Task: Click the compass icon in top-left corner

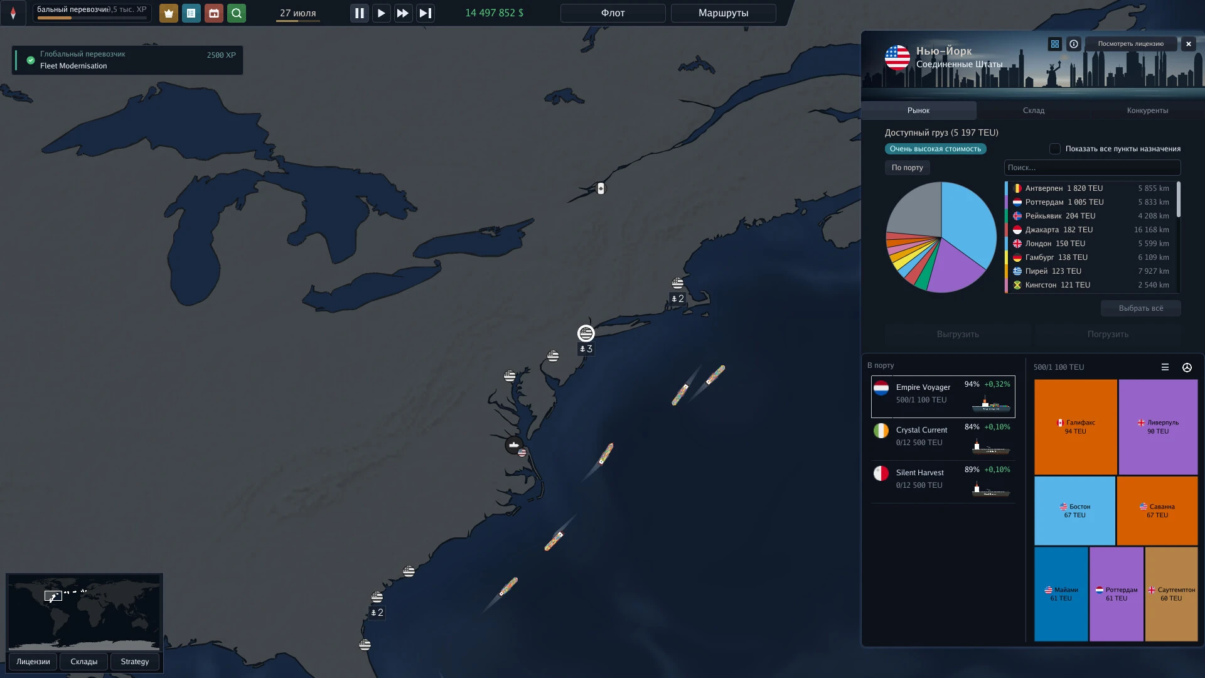Action: (13, 13)
